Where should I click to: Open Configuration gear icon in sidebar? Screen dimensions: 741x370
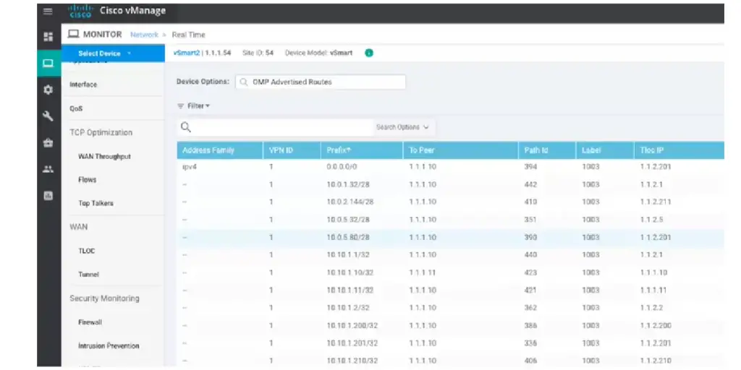pyautogui.click(x=48, y=90)
